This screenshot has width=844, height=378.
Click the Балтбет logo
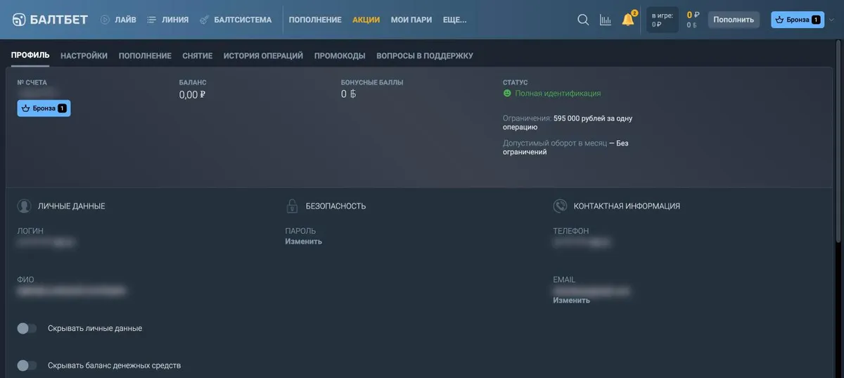[x=50, y=20]
